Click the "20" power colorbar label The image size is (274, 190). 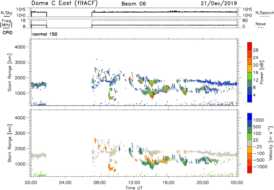click(x=256, y=65)
